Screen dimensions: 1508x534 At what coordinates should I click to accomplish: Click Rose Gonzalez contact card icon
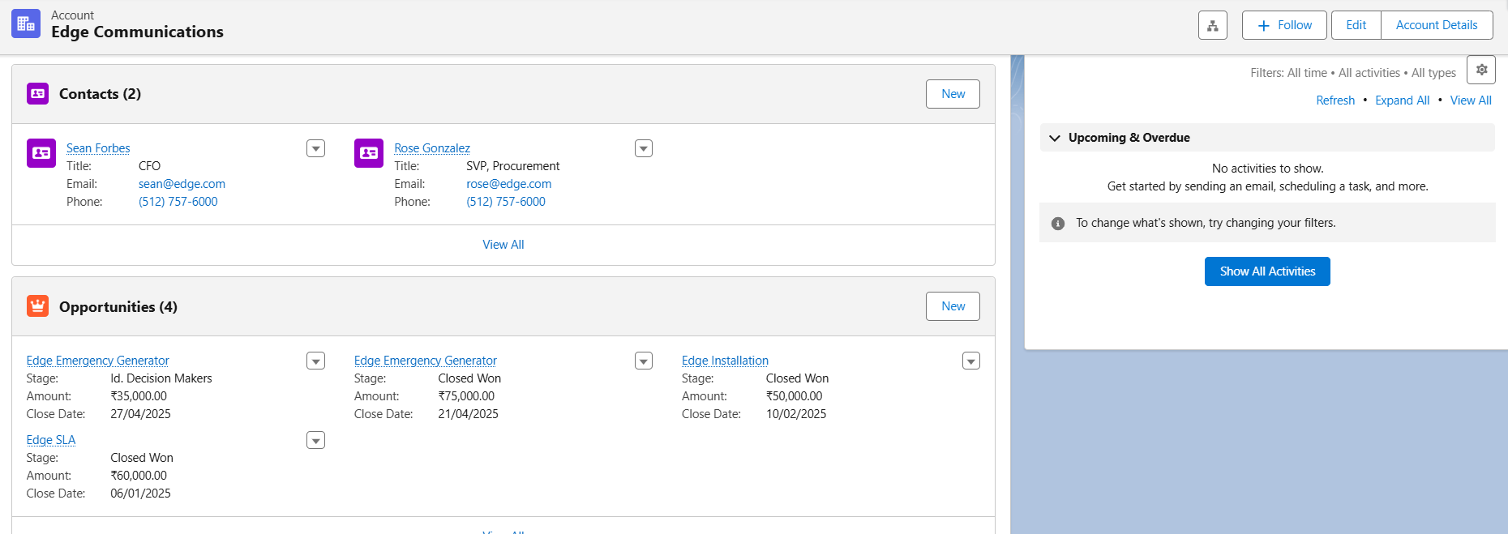(x=369, y=153)
